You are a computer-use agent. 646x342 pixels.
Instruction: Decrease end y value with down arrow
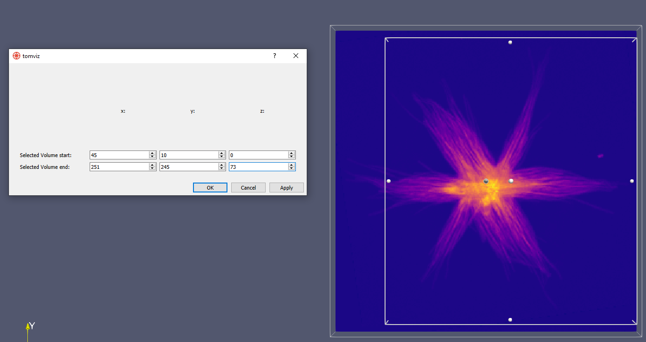coord(222,168)
